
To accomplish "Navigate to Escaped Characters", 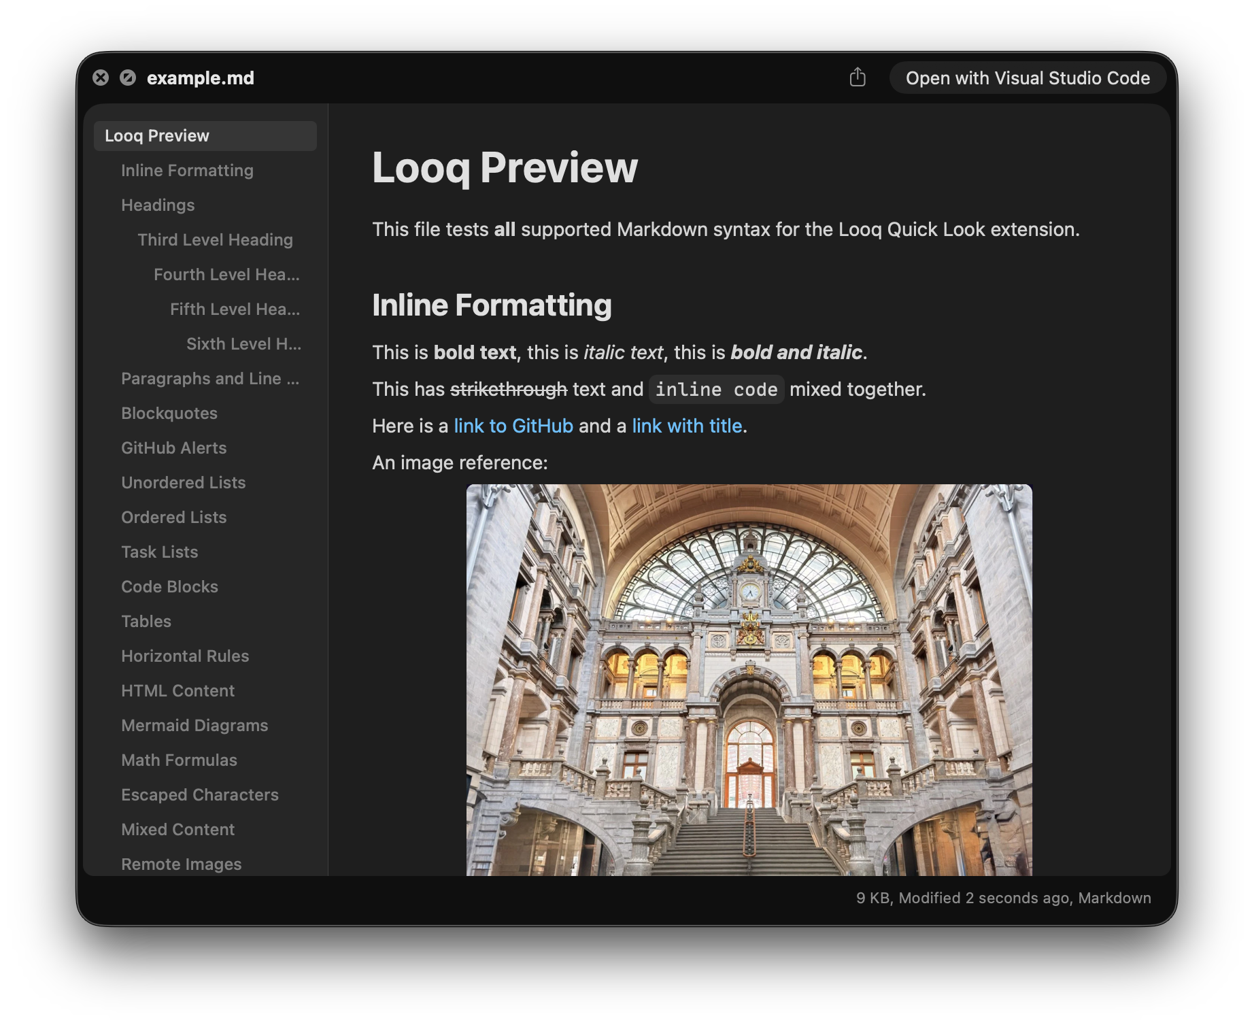I will [x=199, y=794].
